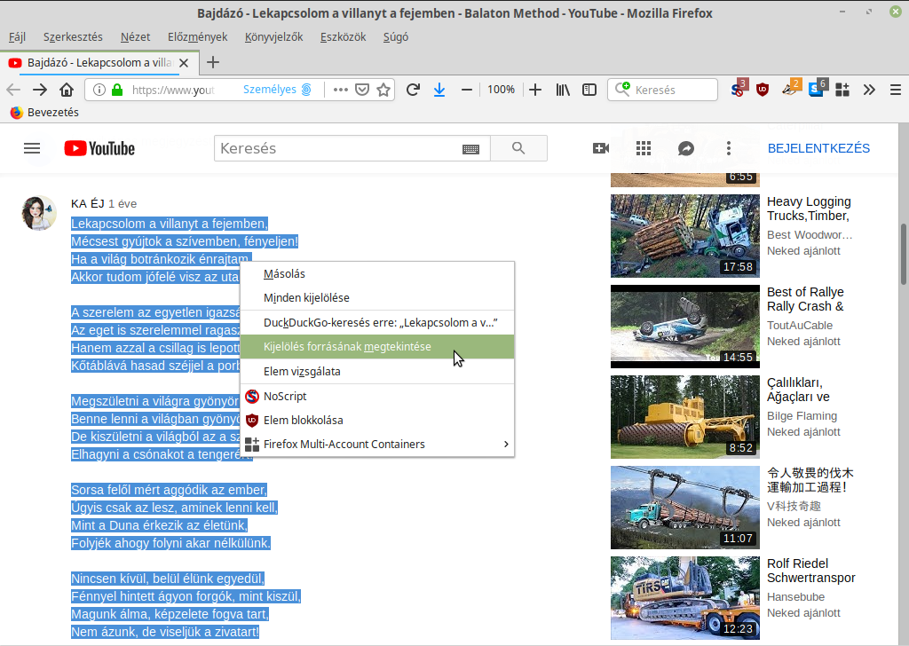Image resolution: width=909 pixels, height=646 pixels.
Task: Close the Bajdázó YouTube tab
Action: click(x=184, y=63)
